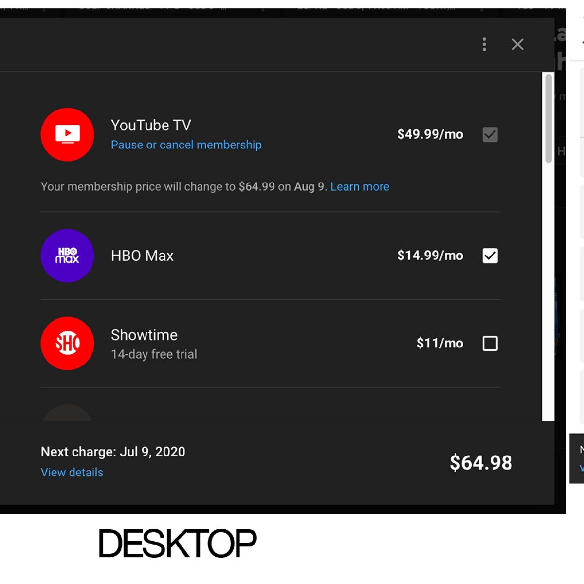
Task: Click the 14-day free trial text
Action: pyautogui.click(x=154, y=354)
